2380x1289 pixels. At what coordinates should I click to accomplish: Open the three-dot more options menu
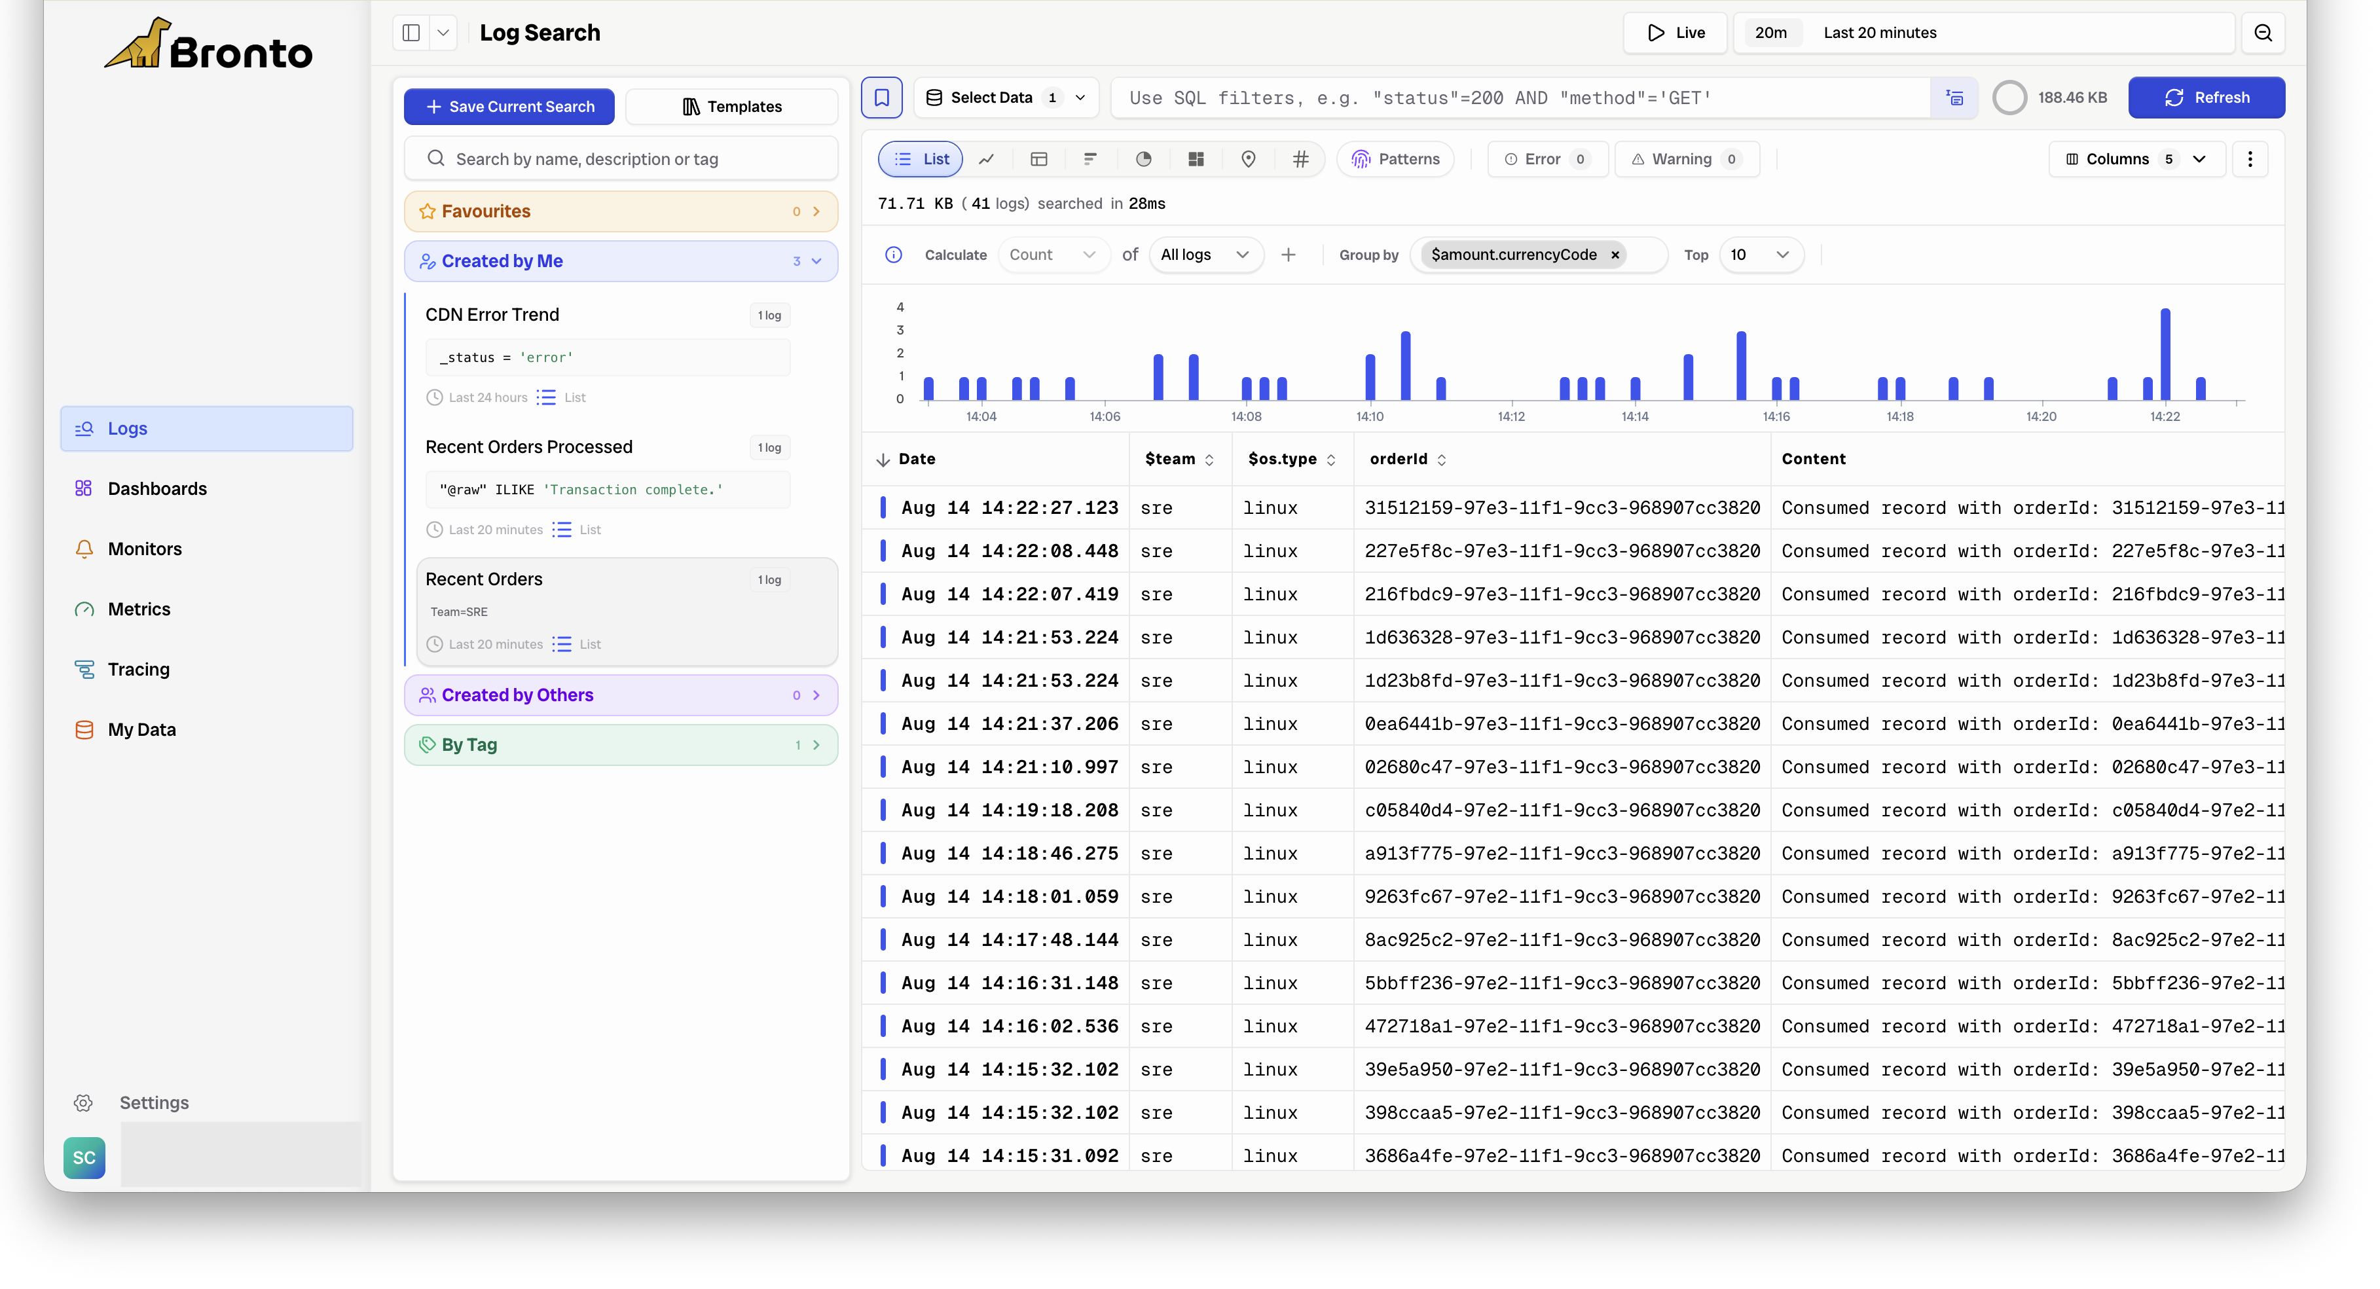pos(2250,159)
